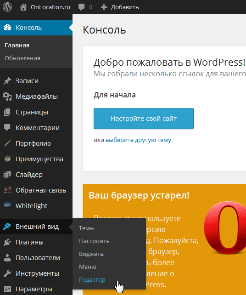Click the Для начала subheading

pyautogui.click(x=115, y=95)
